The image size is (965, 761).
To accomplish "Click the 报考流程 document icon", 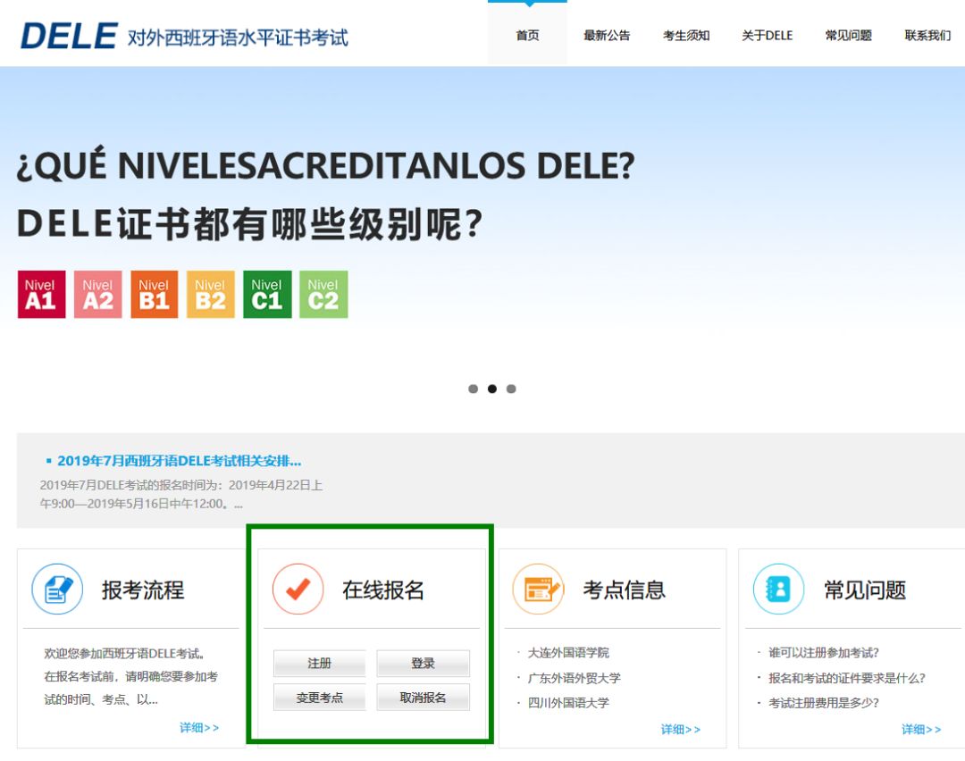I will 57,590.
